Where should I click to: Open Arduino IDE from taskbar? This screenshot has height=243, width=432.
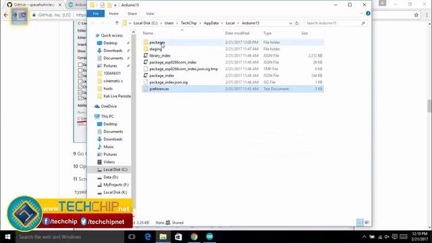[x=210, y=237]
